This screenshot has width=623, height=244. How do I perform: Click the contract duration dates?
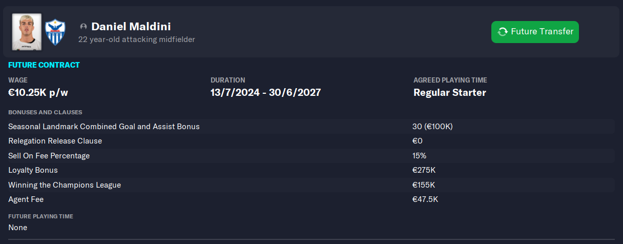(266, 93)
